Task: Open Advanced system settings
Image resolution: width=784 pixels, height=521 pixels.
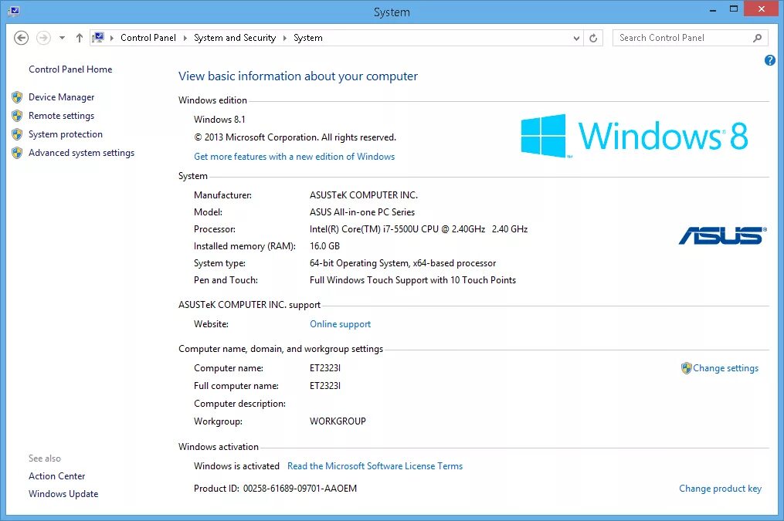Action: click(82, 153)
